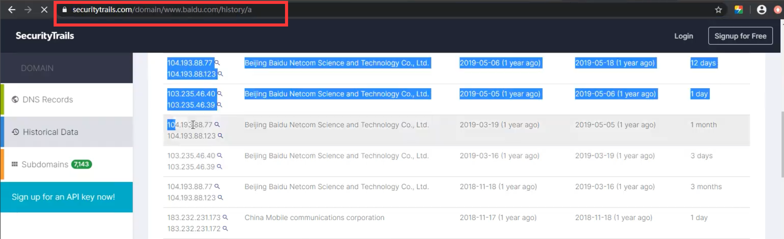Viewport: 784px width, 239px height.
Task: Open the browser profile avatar icon
Action: (x=761, y=10)
